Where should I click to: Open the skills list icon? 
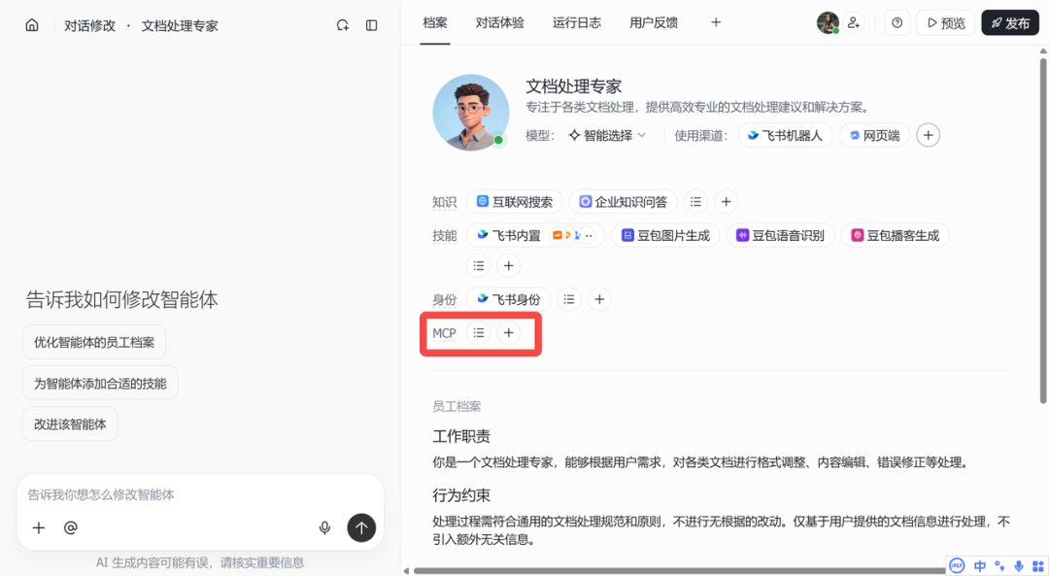(478, 265)
